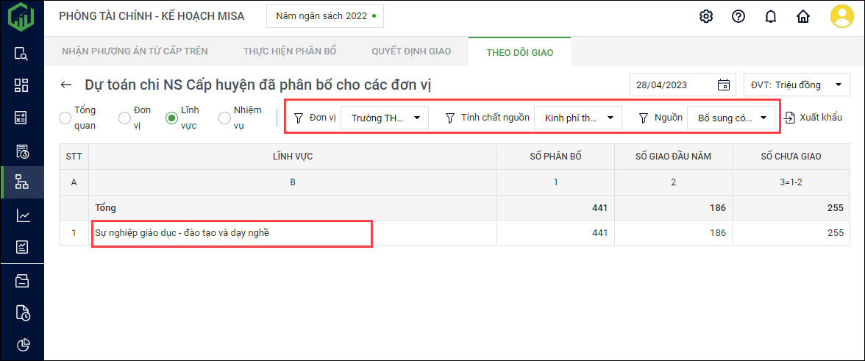This screenshot has width=865, height=361.
Task: Expand the Đơn vị filter dropdown
Action: point(385,118)
